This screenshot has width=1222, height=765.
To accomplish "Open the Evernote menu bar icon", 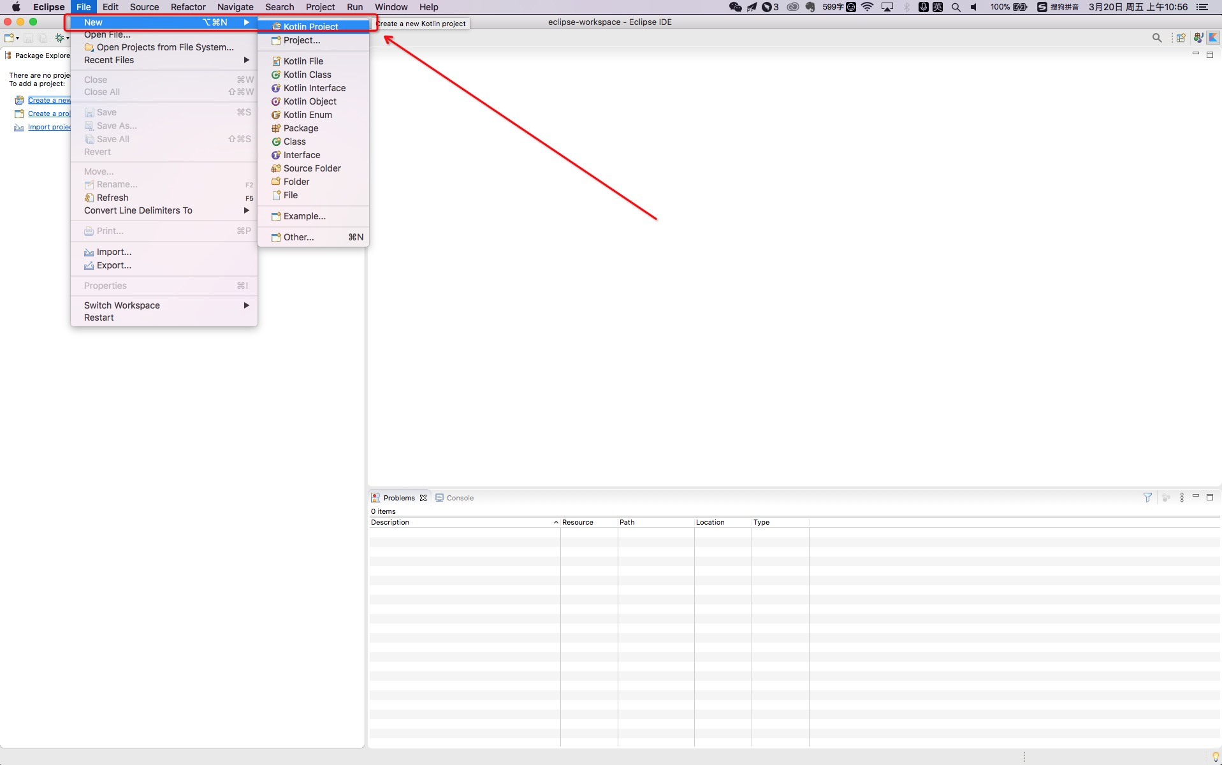I will 810,7.
